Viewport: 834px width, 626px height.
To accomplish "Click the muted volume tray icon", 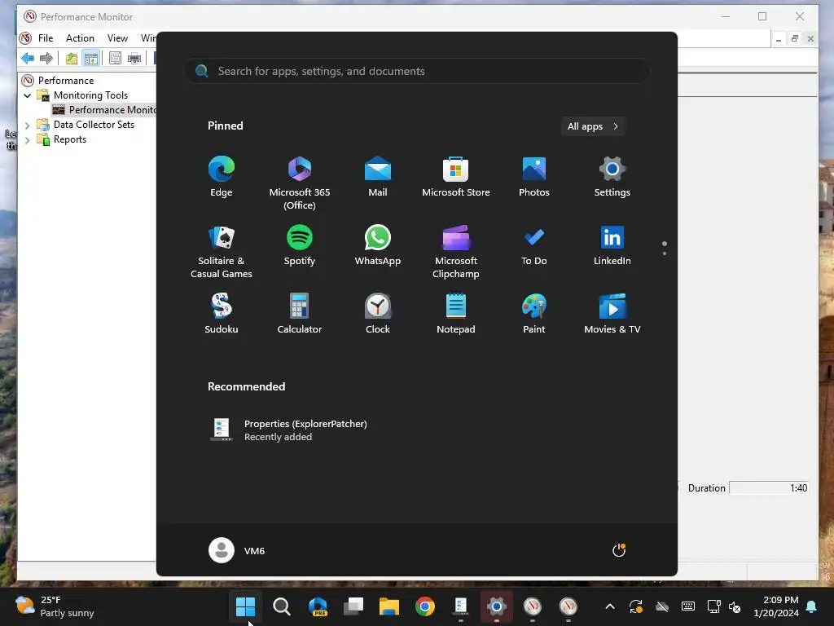I will (x=735, y=606).
